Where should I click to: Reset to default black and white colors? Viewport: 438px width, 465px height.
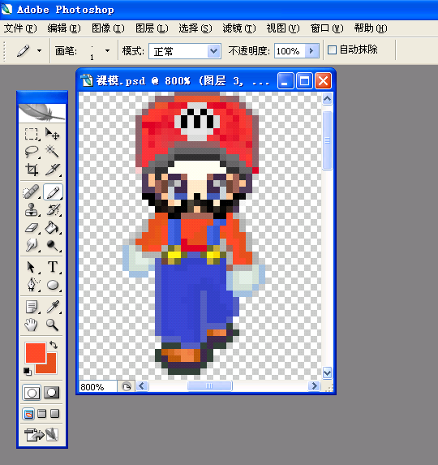coord(28,371)
